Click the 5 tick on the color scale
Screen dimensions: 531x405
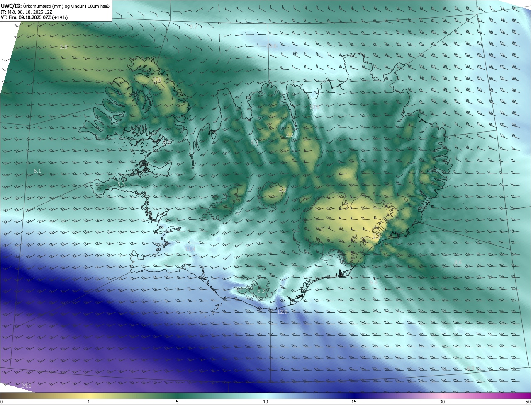[x=177, y=402]
